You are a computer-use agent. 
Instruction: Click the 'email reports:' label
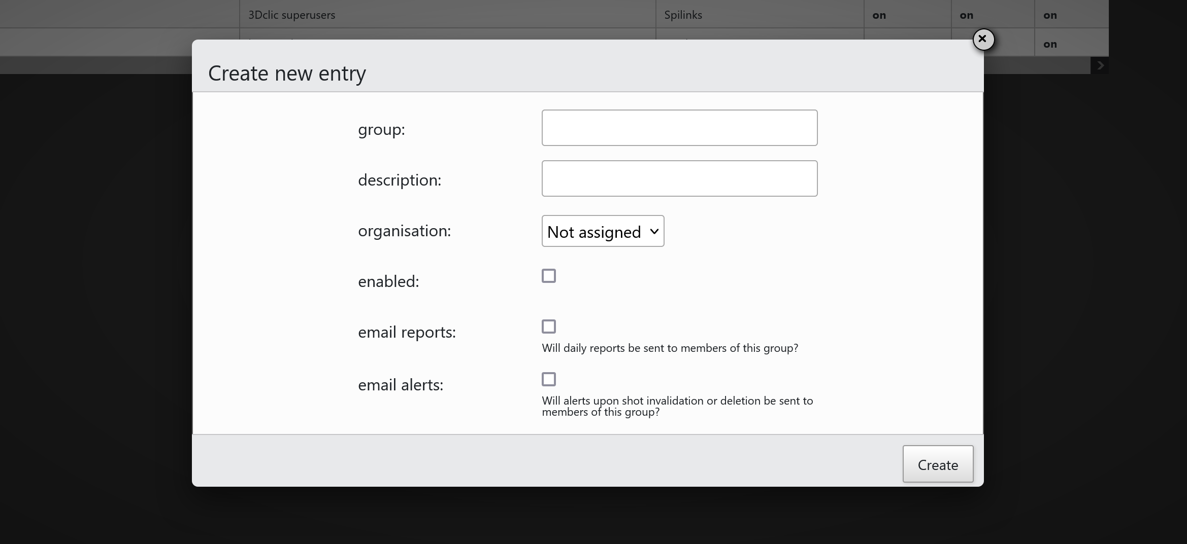pos(407,332)
